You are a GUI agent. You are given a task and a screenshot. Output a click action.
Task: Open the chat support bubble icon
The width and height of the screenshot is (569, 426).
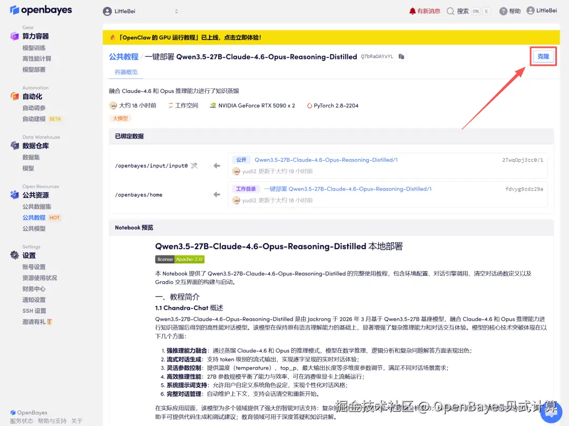pyautogui.click(x=551, y=412)
